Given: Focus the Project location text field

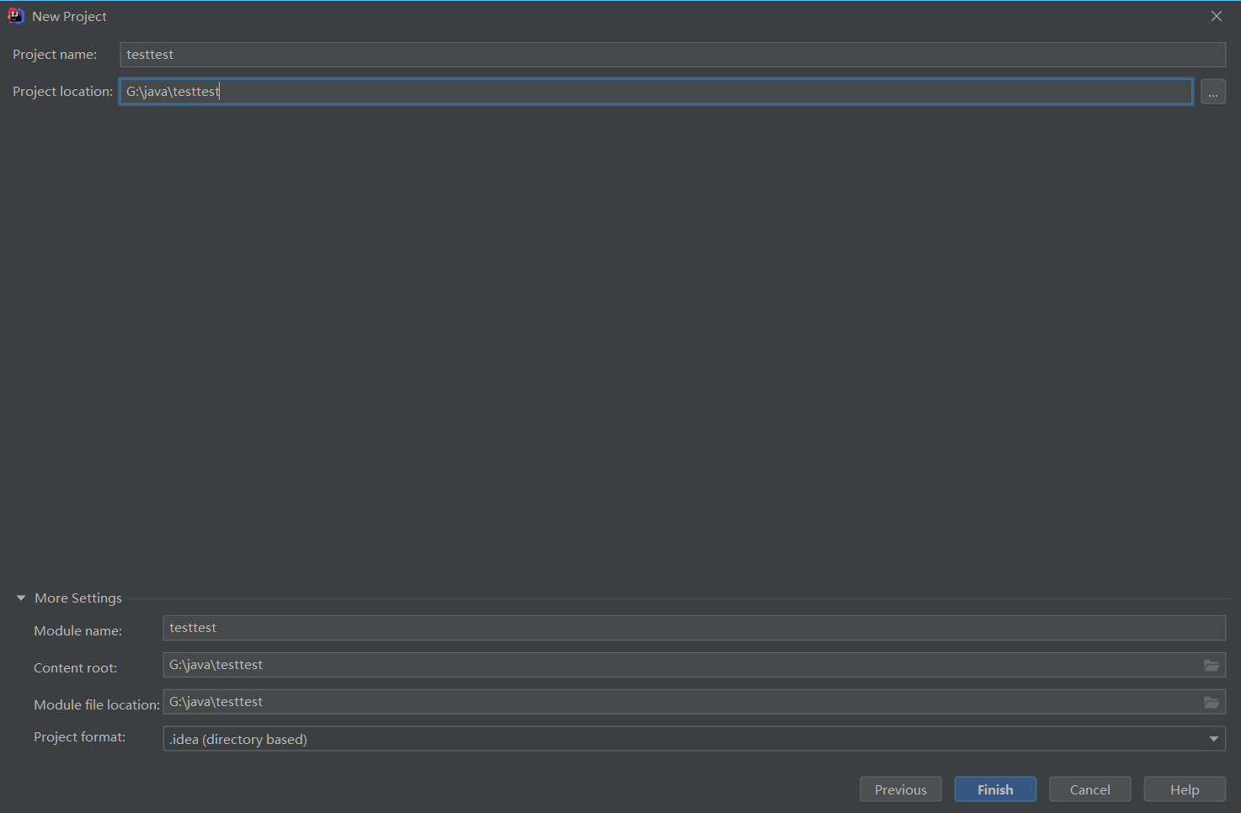Looking at the screenshot, I should pyautogui.click(x=656, y=92).
